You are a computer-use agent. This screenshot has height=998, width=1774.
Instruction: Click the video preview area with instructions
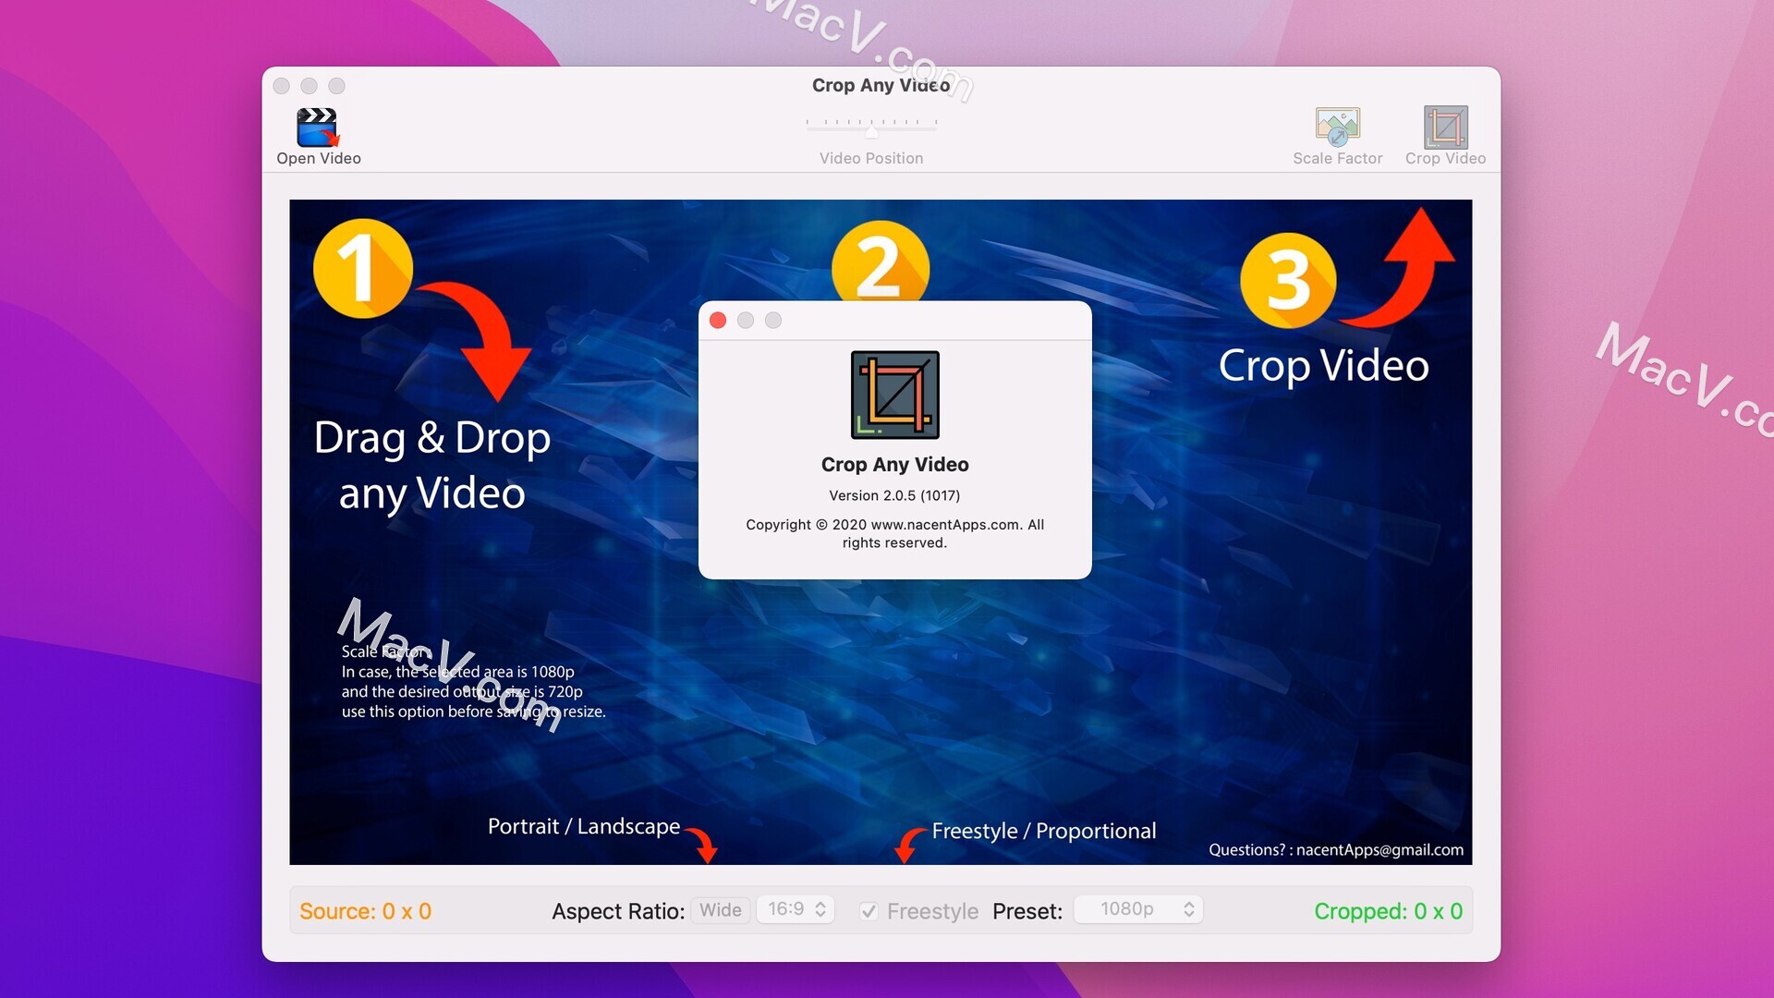(x=881, y=532)
